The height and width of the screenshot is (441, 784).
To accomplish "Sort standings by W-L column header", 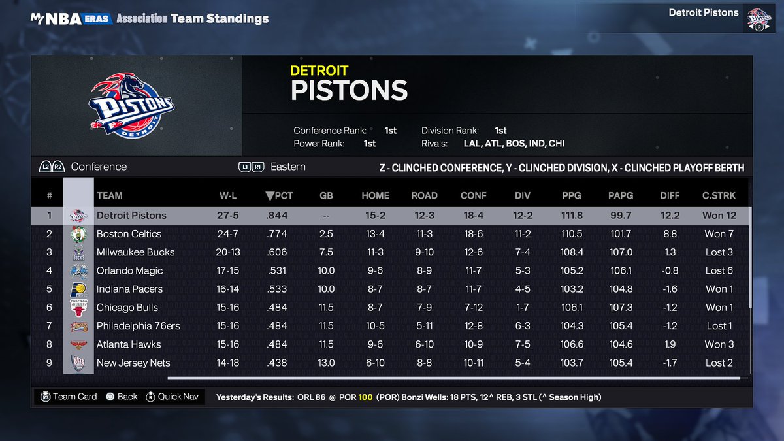I will 227,195.
